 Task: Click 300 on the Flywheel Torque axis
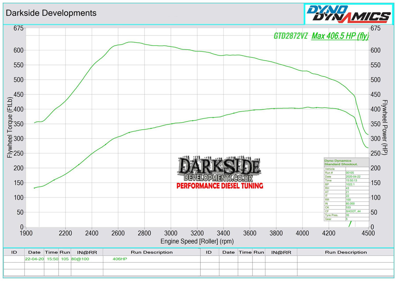19,139
